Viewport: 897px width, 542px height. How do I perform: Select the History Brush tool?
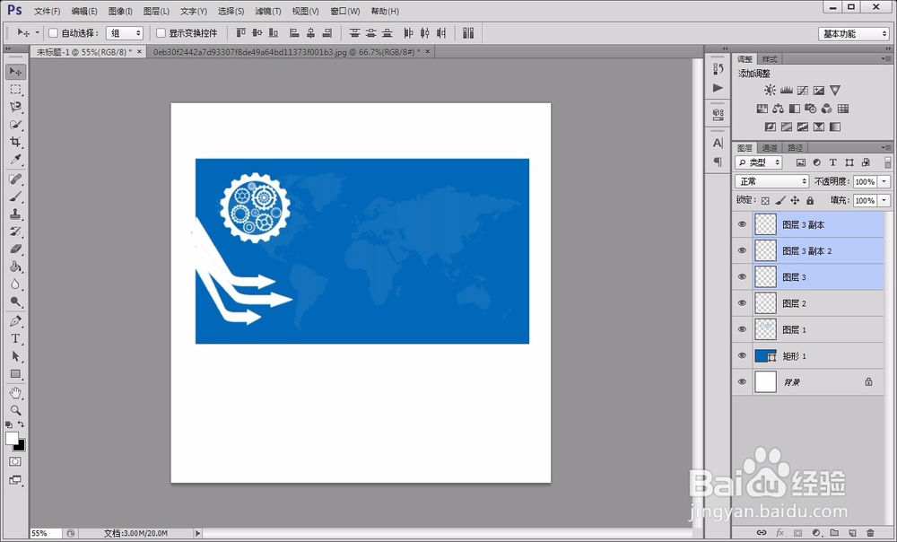(15, 232)
